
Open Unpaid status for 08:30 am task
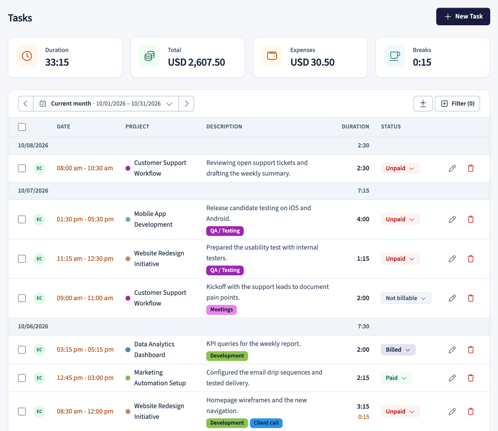click(x=400, y=411)
